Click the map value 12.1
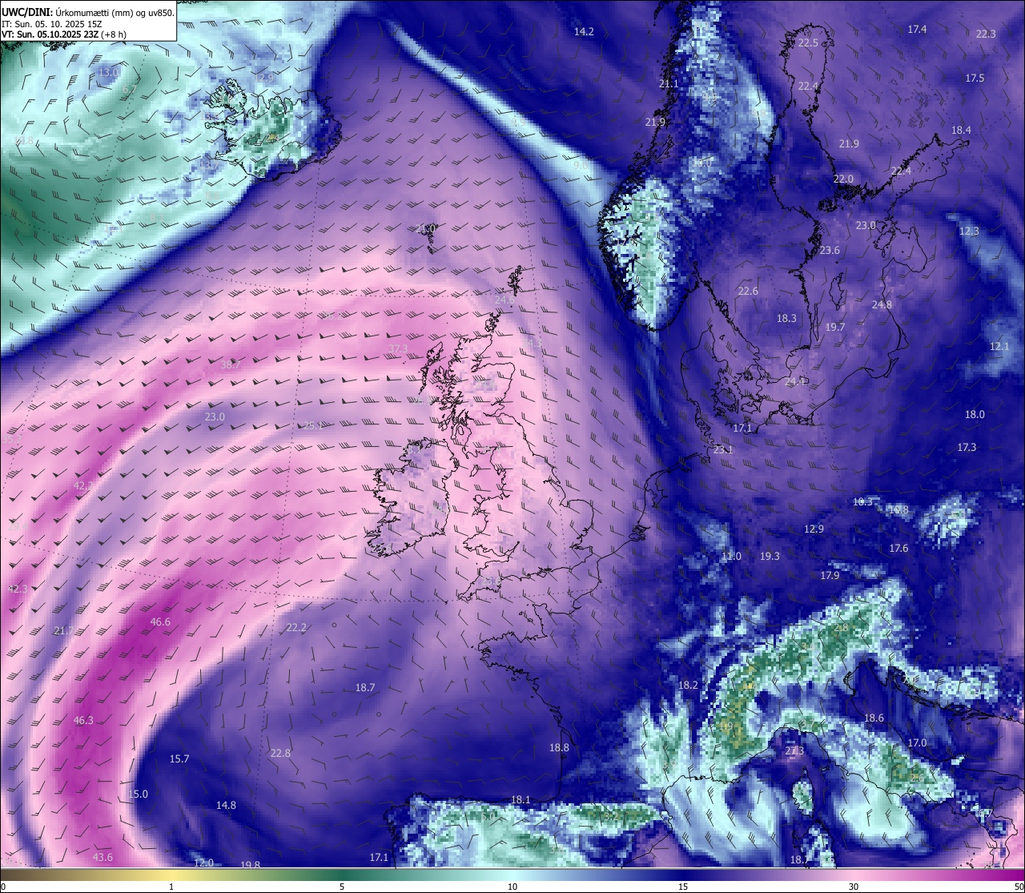The image size is (1025, 893). pyautogui.click(x=999, y=347)
